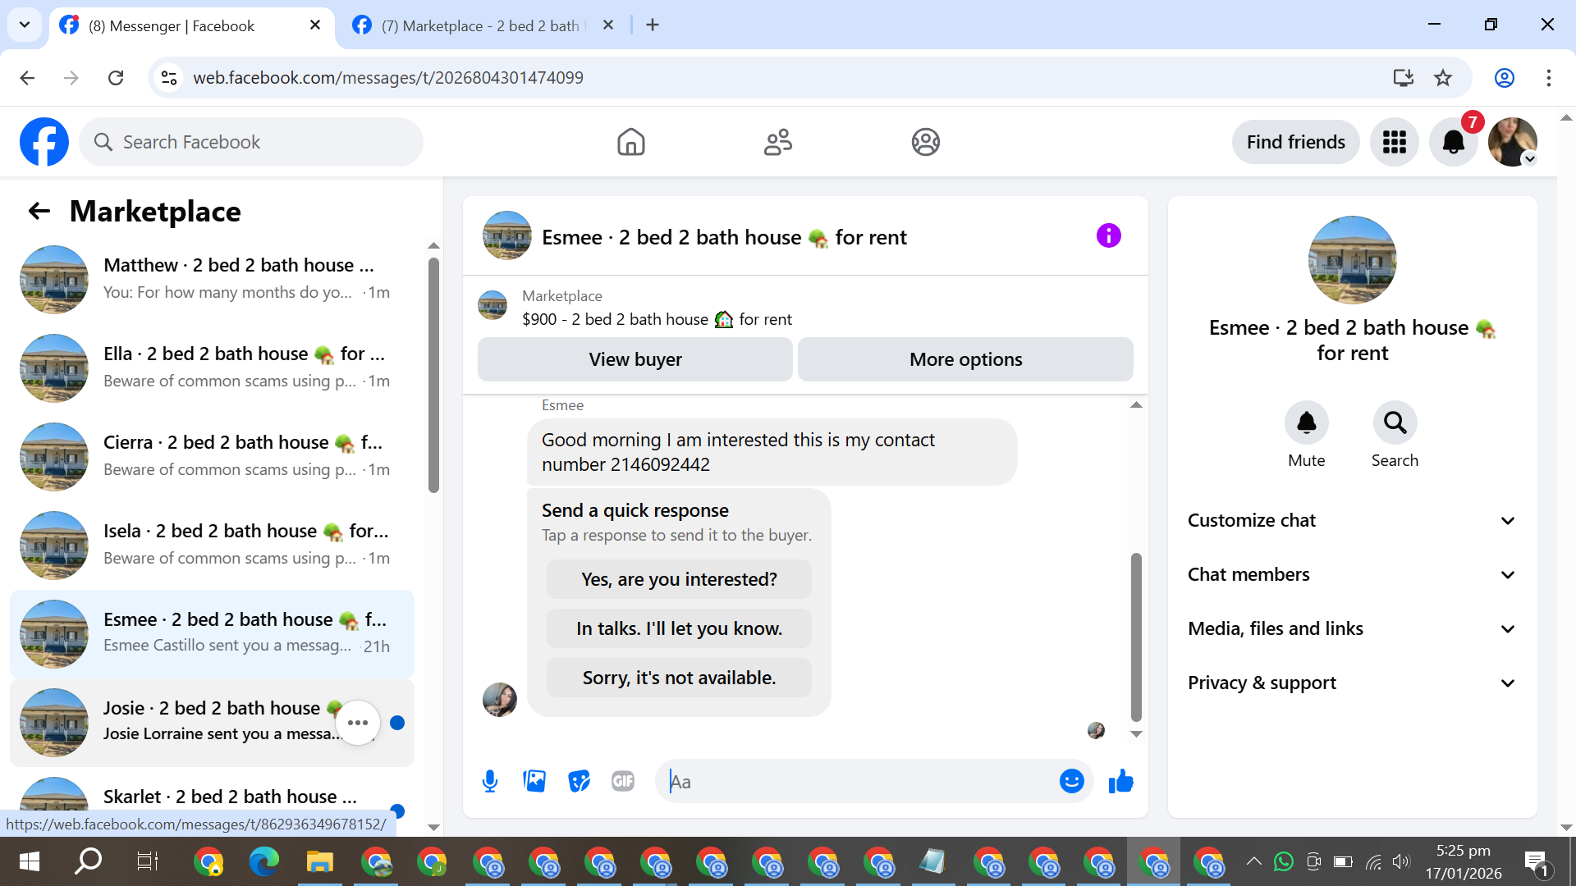Image resolution: width=1576 pixels, height=886 pixels.
Task: Attach a photo using the image icon
Action: pos(534,781)
